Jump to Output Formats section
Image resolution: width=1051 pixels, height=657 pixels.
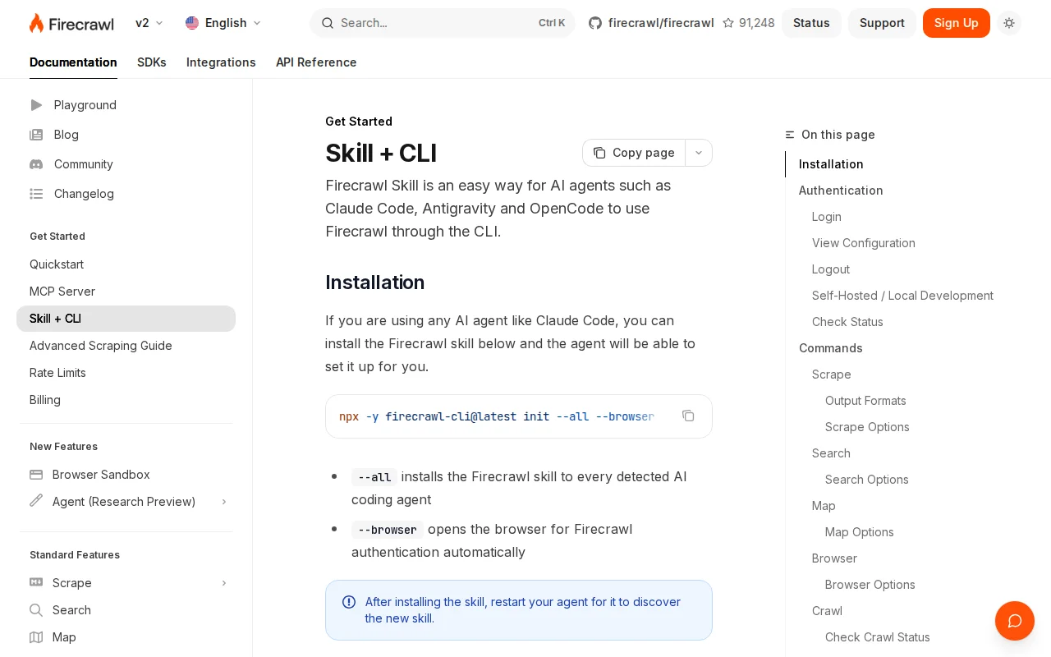point(865,401)
